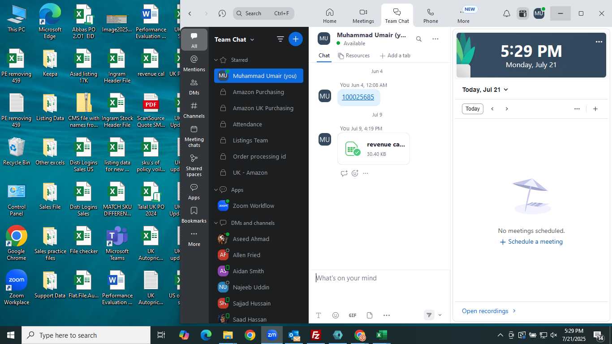Open DMs in the sidebar
The image size is (612, 344).
point(194,86)
